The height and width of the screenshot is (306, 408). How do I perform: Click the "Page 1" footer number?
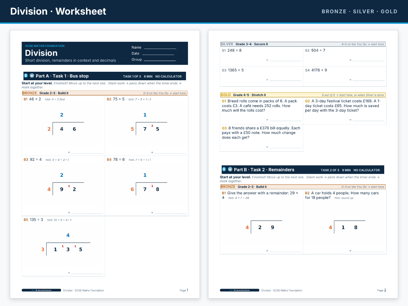coord(184,290)
